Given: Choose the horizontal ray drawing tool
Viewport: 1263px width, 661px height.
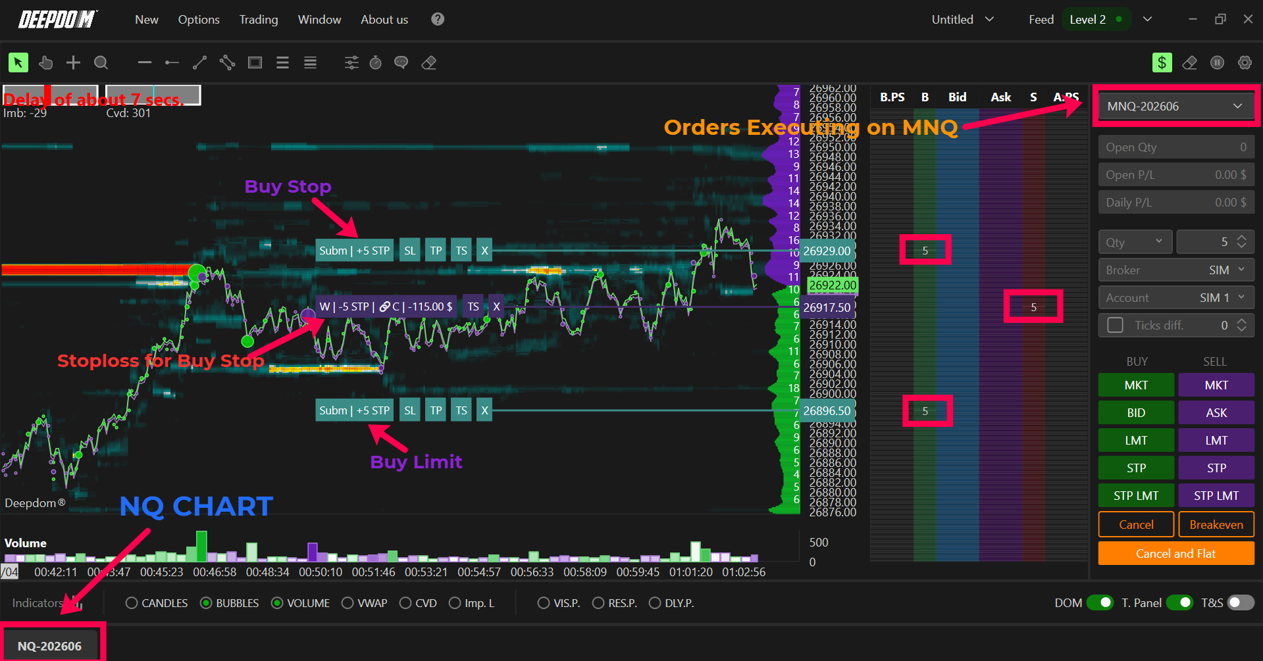Looking at the screenshot, I should point(172,62).
